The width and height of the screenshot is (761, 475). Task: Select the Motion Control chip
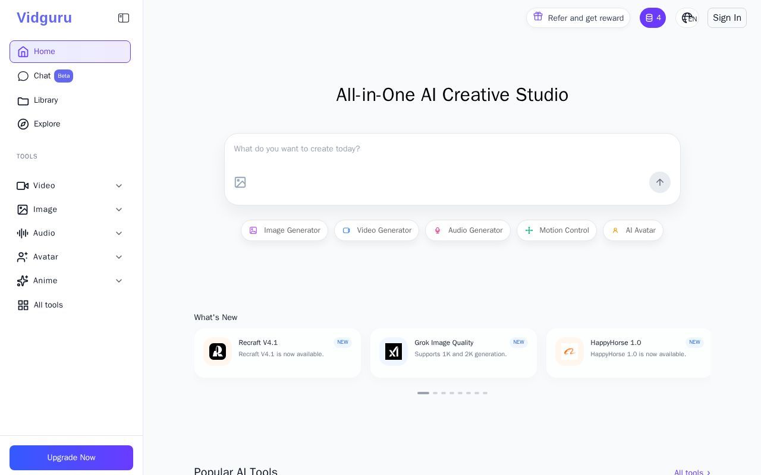click(x=556, y=230)
